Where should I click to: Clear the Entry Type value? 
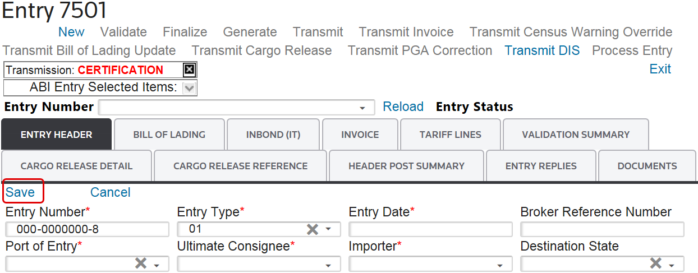tap(313, 229)
